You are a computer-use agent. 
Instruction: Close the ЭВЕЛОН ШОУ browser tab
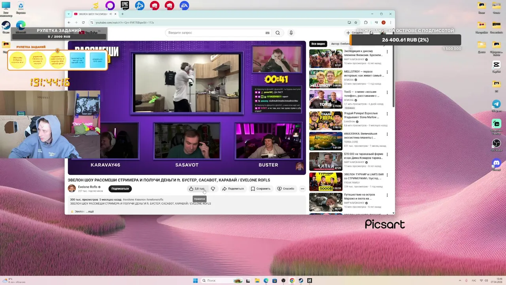(x=115, y=14)
